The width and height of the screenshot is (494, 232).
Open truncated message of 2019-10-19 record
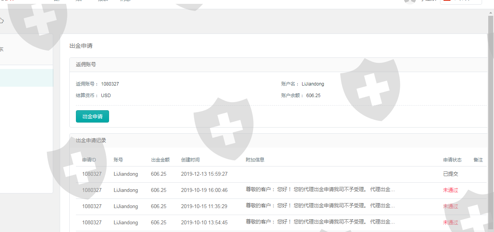[320, 190]
